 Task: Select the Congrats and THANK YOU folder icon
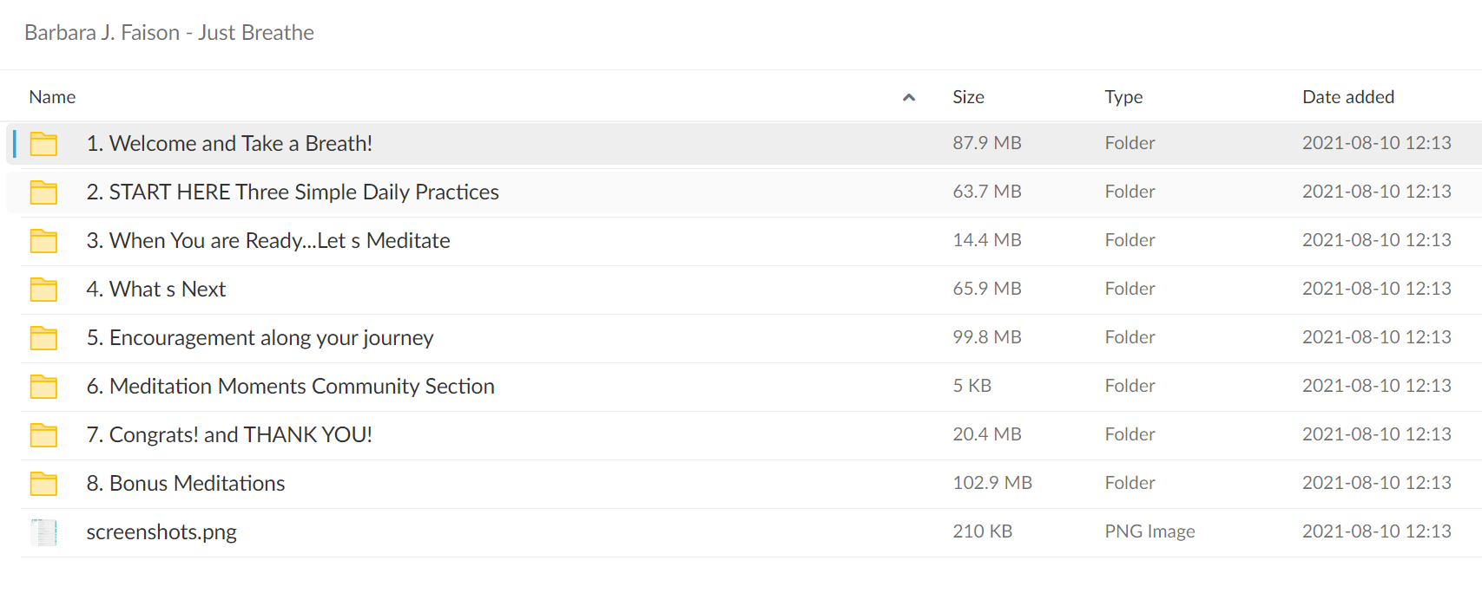(x=43, y=435)
